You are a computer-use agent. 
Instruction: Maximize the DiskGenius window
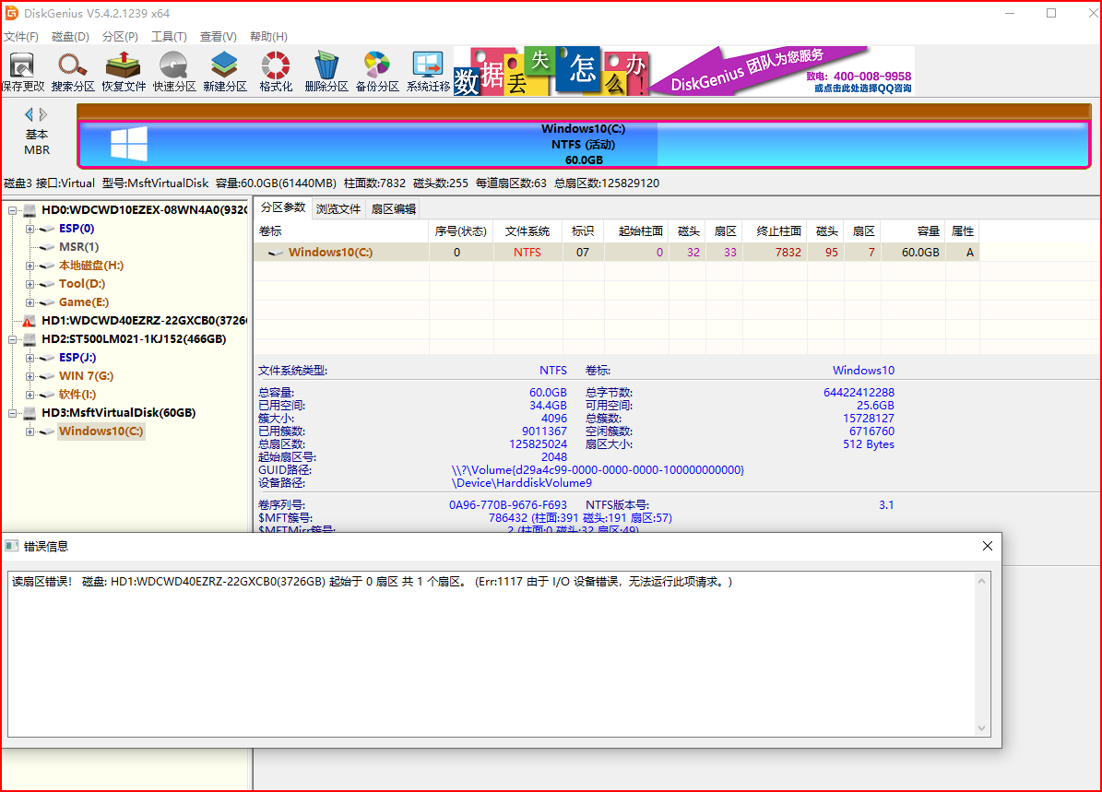coord(1051,13)
